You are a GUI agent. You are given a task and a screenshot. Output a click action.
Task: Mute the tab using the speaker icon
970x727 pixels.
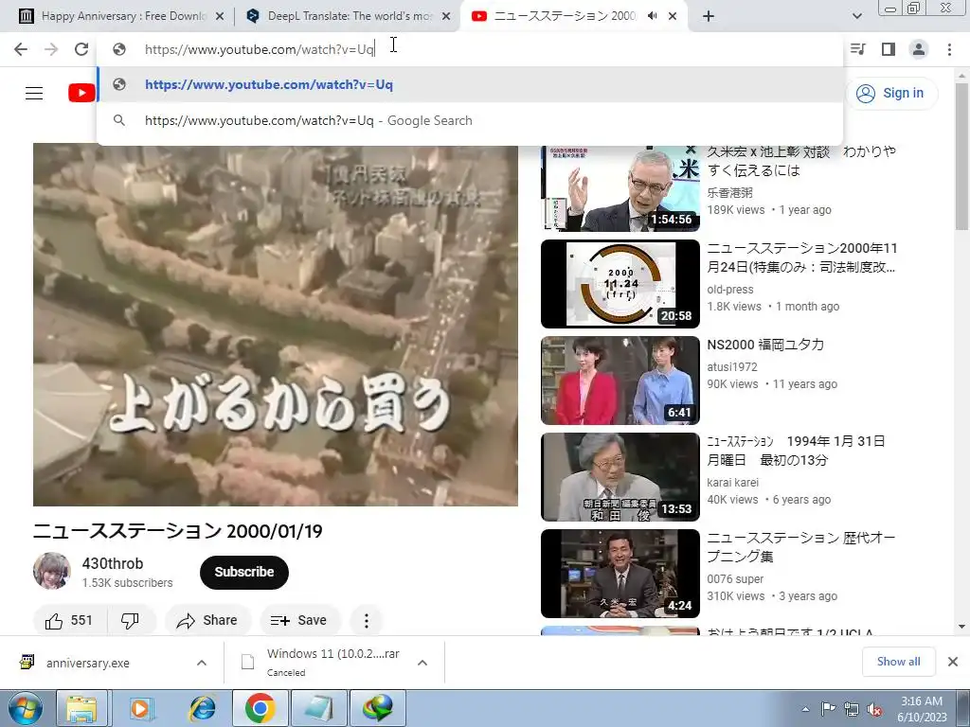point(652,16)
